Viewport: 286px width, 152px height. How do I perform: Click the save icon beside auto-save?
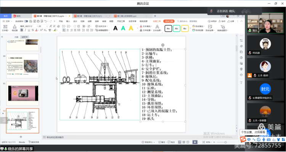[x=31, y=21]
